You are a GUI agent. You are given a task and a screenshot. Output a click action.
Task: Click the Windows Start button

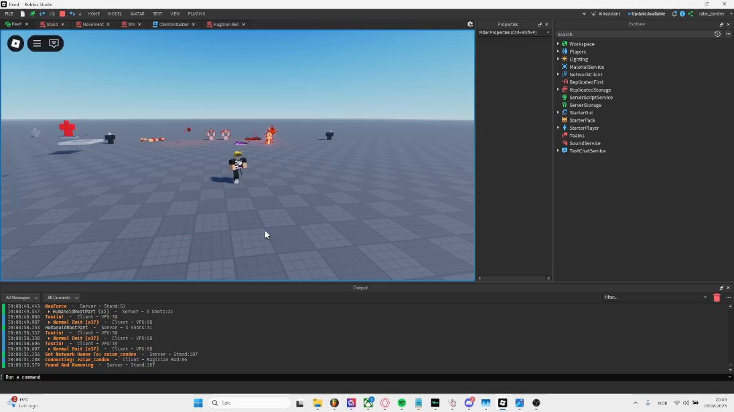pos(198,403)
